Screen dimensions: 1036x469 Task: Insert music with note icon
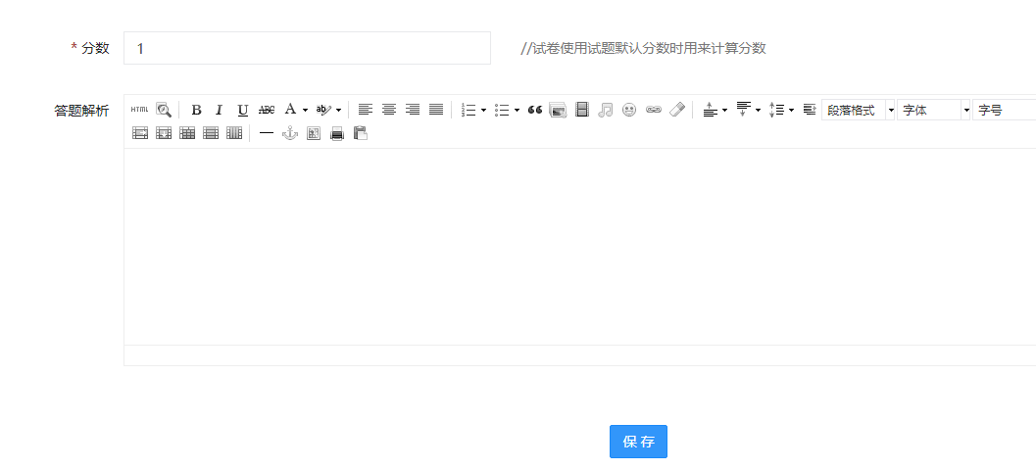(x=605, y=111)
